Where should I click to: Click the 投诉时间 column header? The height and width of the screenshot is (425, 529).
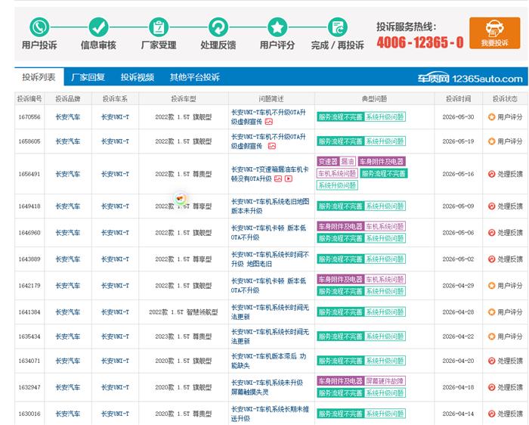(458, 99)
